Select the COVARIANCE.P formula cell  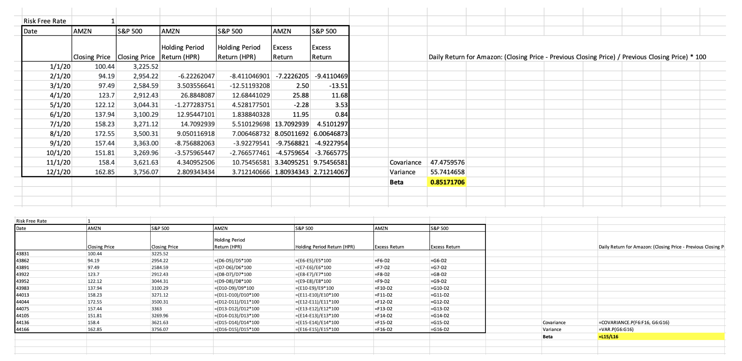coord(634,322)
